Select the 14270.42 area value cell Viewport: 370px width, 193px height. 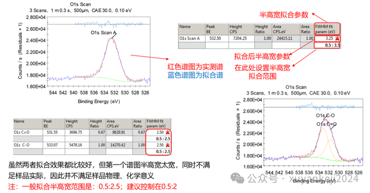tap(119, 145)
